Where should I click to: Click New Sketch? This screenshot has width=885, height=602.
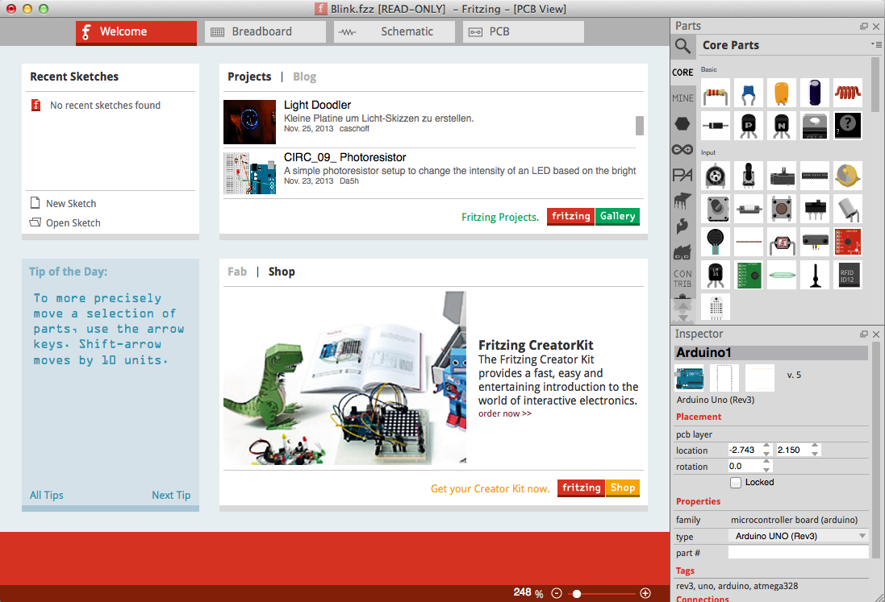coord(63,203)
